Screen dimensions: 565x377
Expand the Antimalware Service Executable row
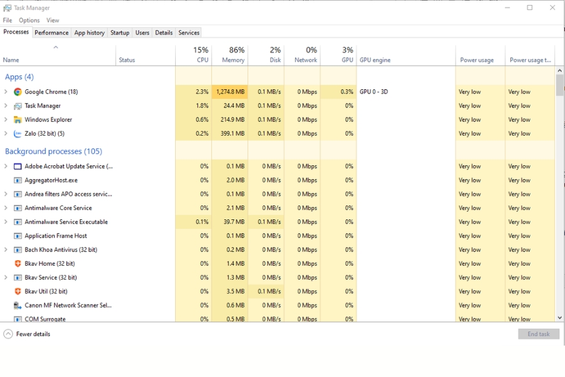(x=6, y=222)
